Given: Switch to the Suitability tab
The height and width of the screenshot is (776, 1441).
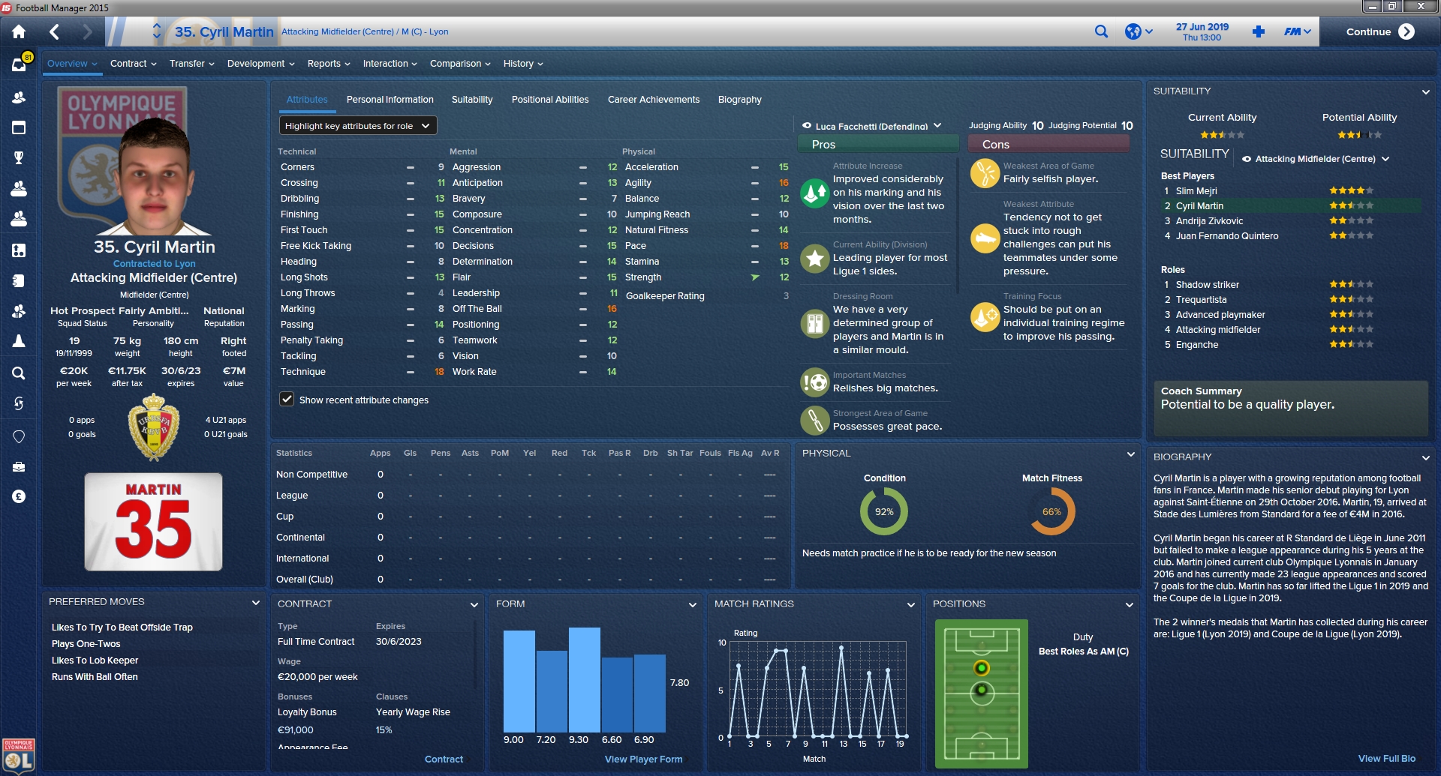Looking at the screenshot, I should (472, 100).
